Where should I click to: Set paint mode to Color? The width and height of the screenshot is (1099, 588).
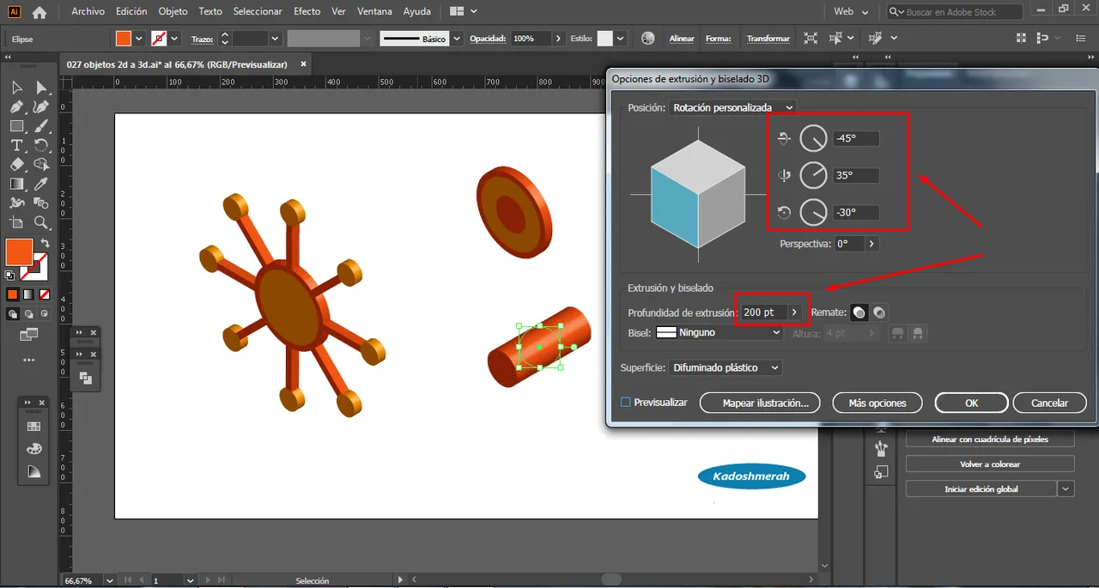[x=13, y=294]
